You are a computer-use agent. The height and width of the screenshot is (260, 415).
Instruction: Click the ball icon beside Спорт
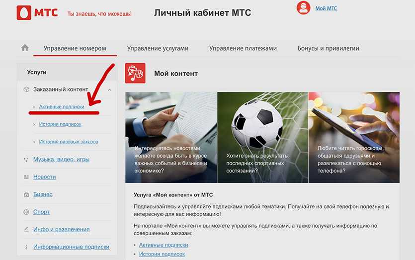point(26,212)
